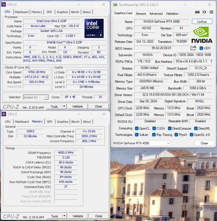Image resolution: width=217 pixels, height=221 pixels.
Task: Toggle the Ray Tracing checkbox
Action: (154, 135)
